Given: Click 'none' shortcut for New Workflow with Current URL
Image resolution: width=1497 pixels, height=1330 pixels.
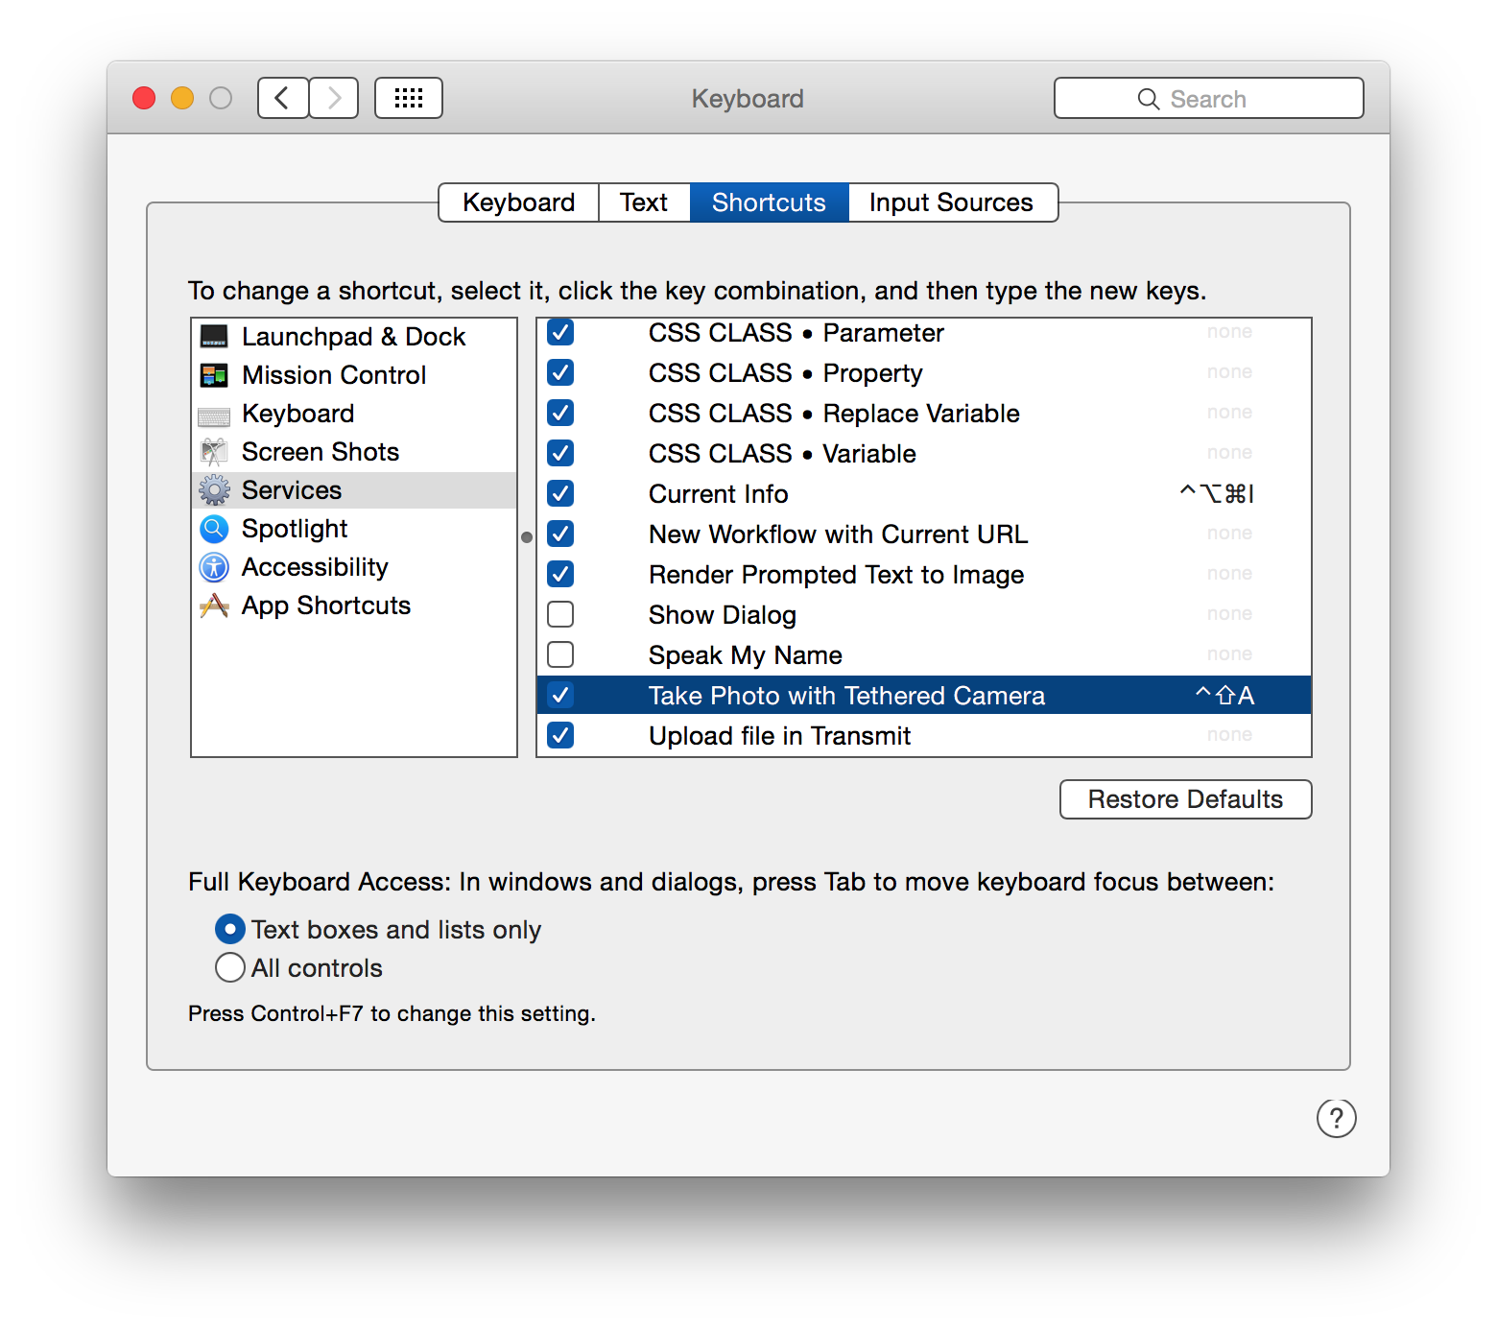Looking at the screenshot, I should [1229, 533].
